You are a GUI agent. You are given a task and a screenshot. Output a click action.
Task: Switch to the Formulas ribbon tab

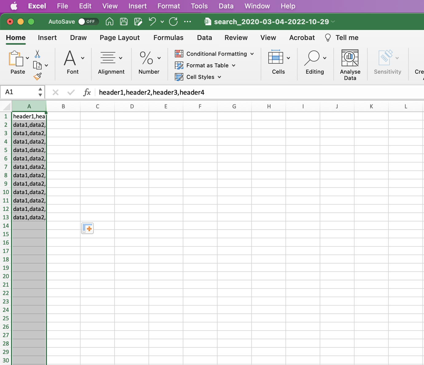[x=168, y=38]
